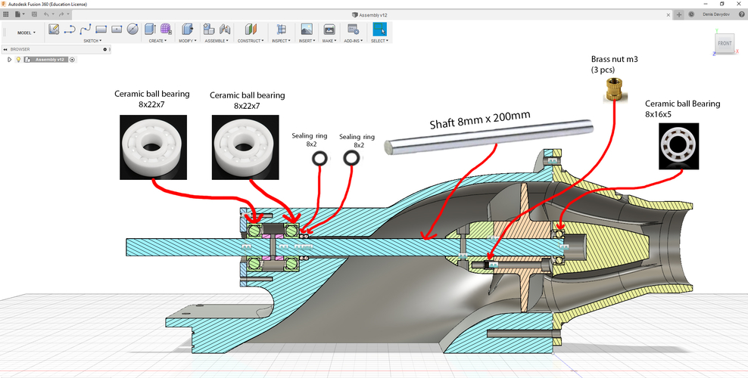
Task: Add a new design tab
Action: pos(679,14)
